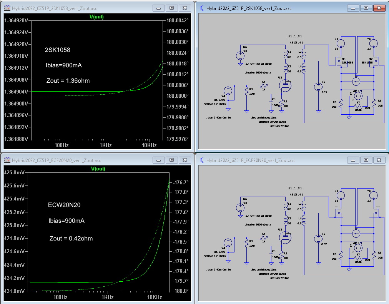Maximize the 2SK1058 plot window
Viewport: 389px width, 304px height.
171,8
